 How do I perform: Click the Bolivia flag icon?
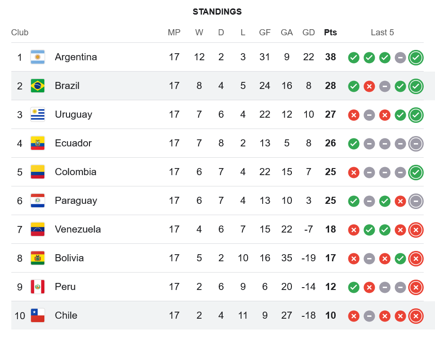click(x=38, y=258)
